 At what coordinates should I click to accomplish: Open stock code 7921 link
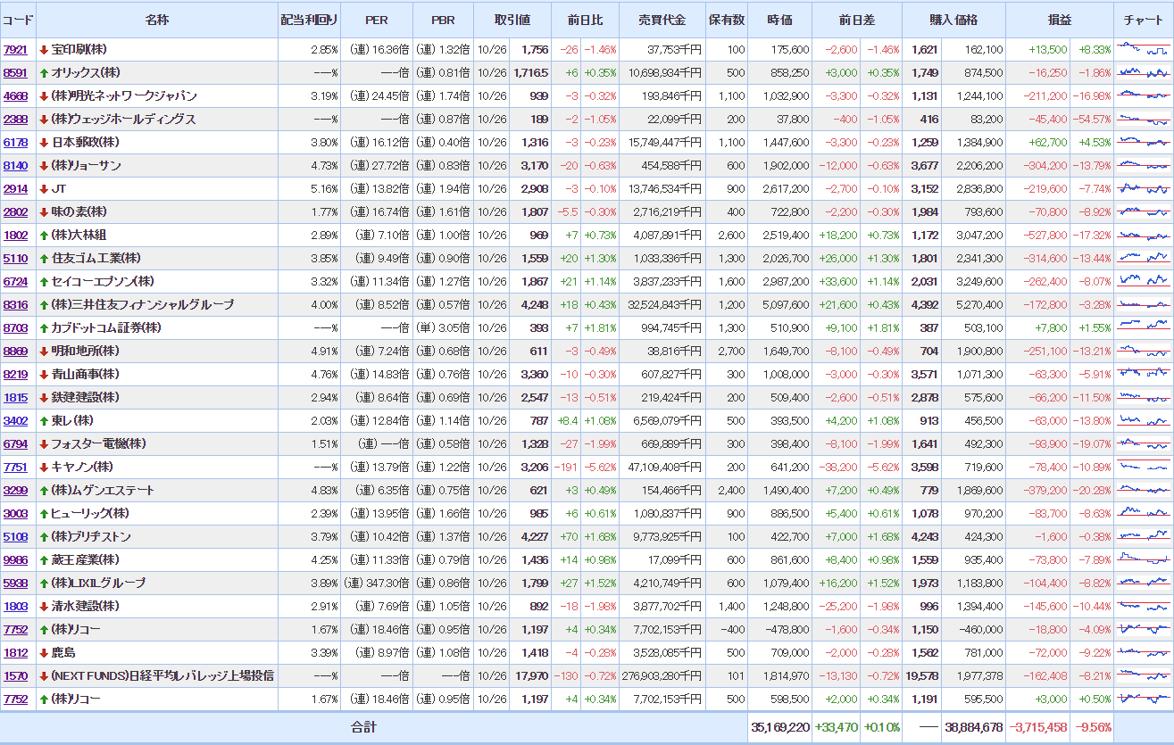coord(15,50)
